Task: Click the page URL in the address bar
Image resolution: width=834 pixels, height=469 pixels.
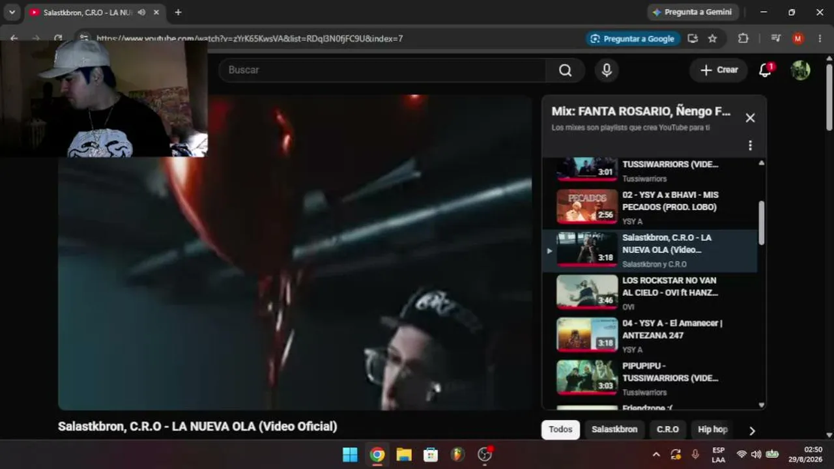Action: coord(250,38)
